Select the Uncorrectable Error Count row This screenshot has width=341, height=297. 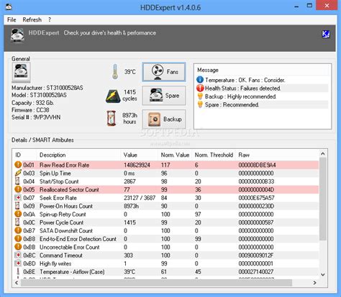[x=166, y=247]
